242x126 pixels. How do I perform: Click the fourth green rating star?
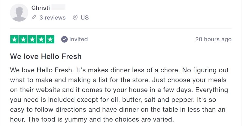(41, 39)
